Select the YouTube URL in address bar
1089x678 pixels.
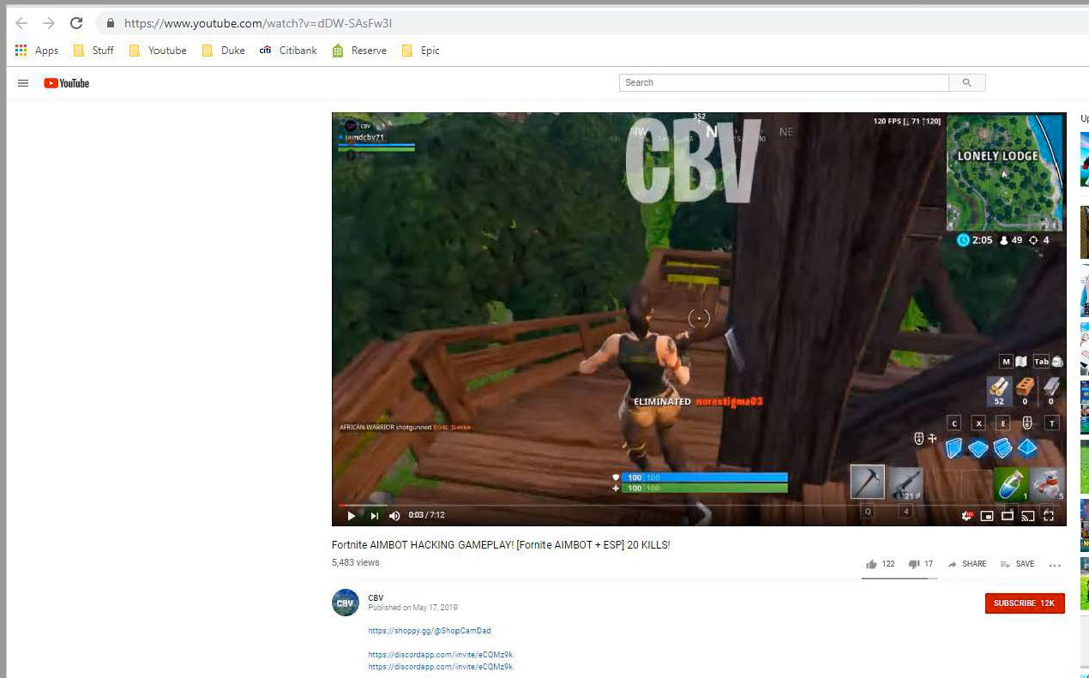(258, 23)
